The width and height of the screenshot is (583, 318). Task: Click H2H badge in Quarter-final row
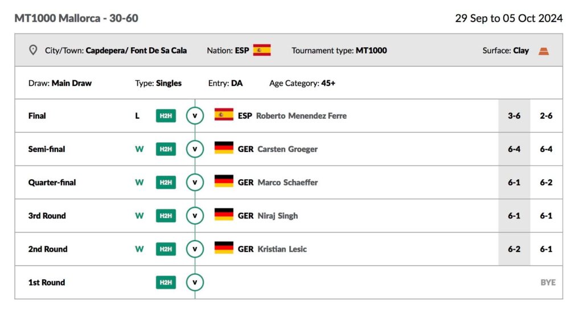pyautogui.click(x=166, y=183)
